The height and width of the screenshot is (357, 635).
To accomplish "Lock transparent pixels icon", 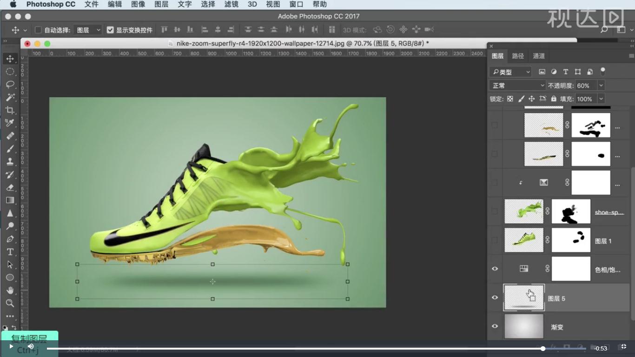I will [510, 99].
